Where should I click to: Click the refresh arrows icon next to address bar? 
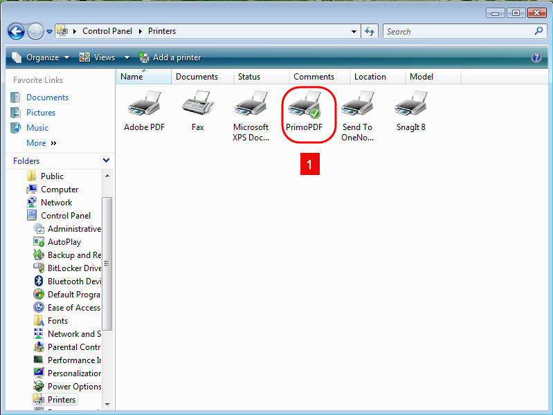click(370, 31)
